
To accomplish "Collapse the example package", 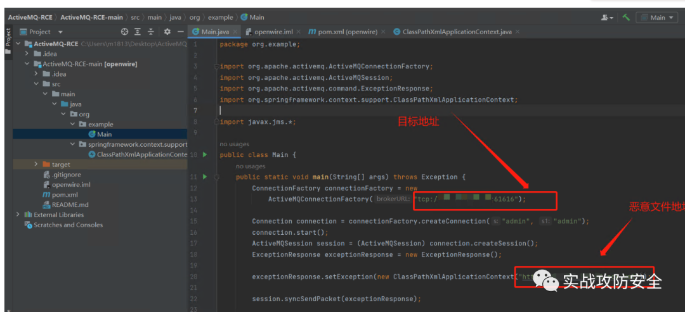I will [x=73, y=124].
